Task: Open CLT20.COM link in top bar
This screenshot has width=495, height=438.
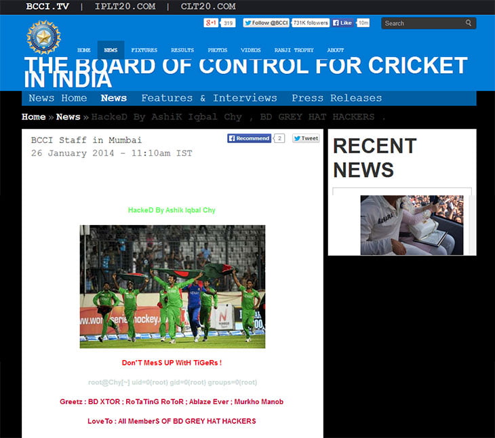Action: point(208,6)
